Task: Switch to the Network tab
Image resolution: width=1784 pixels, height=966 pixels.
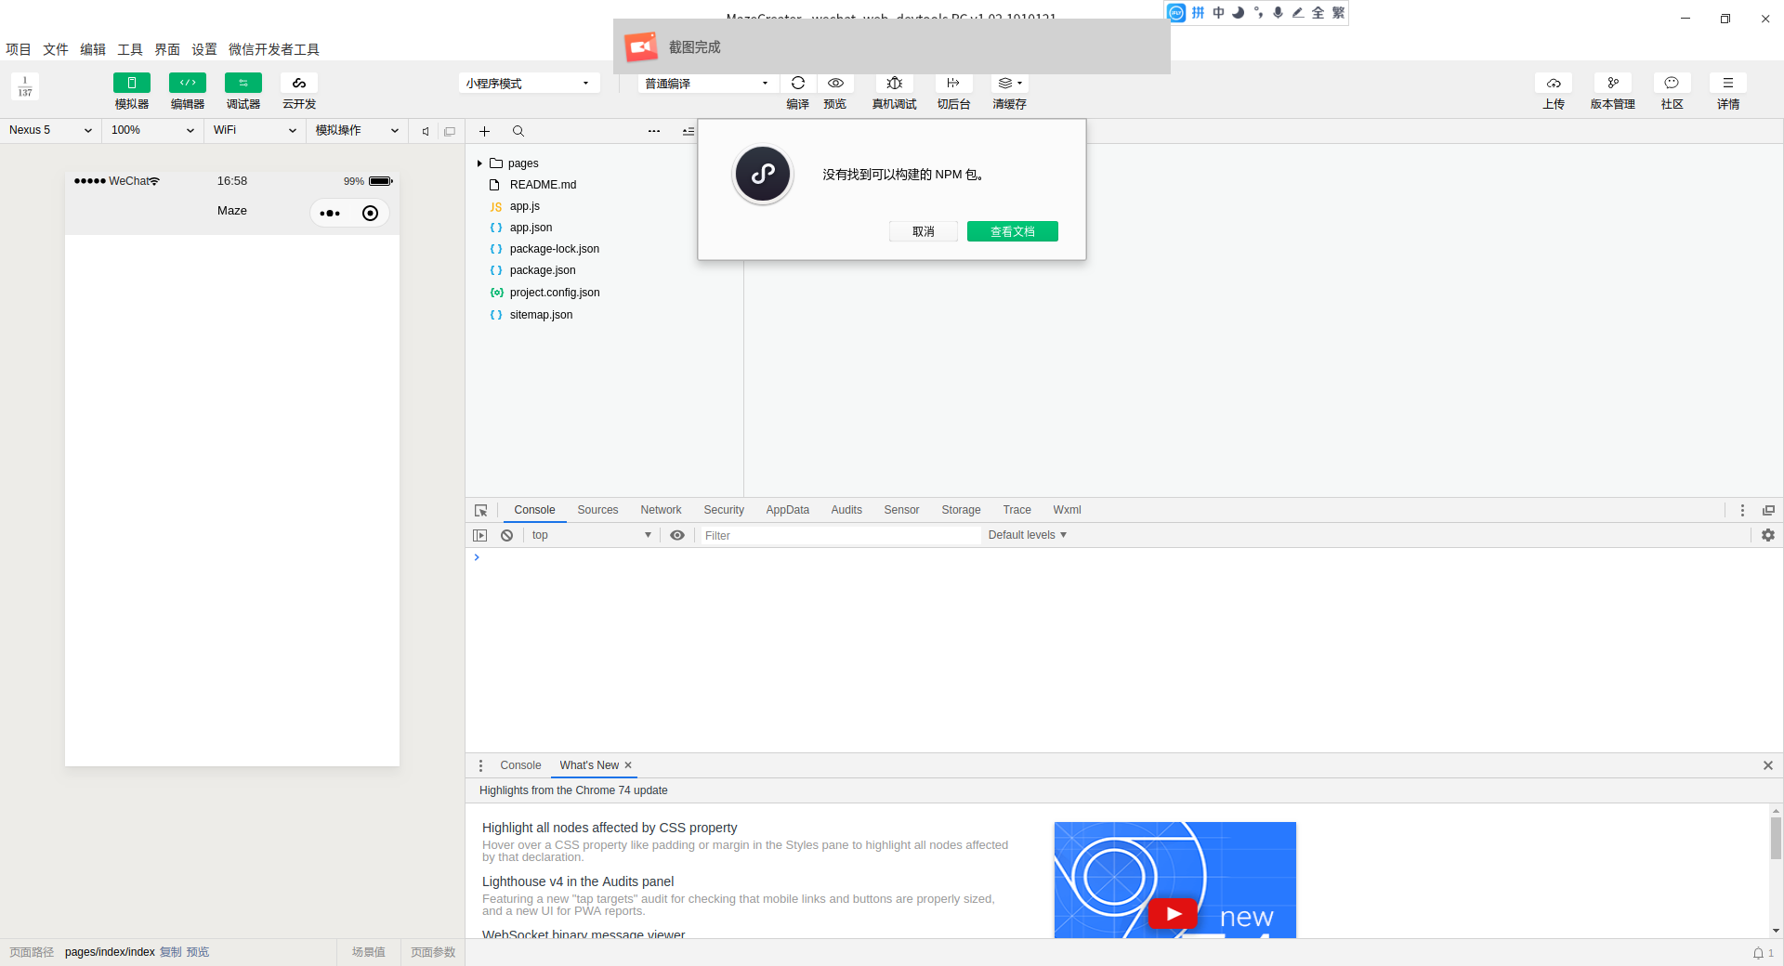Action: click(661, 510)
